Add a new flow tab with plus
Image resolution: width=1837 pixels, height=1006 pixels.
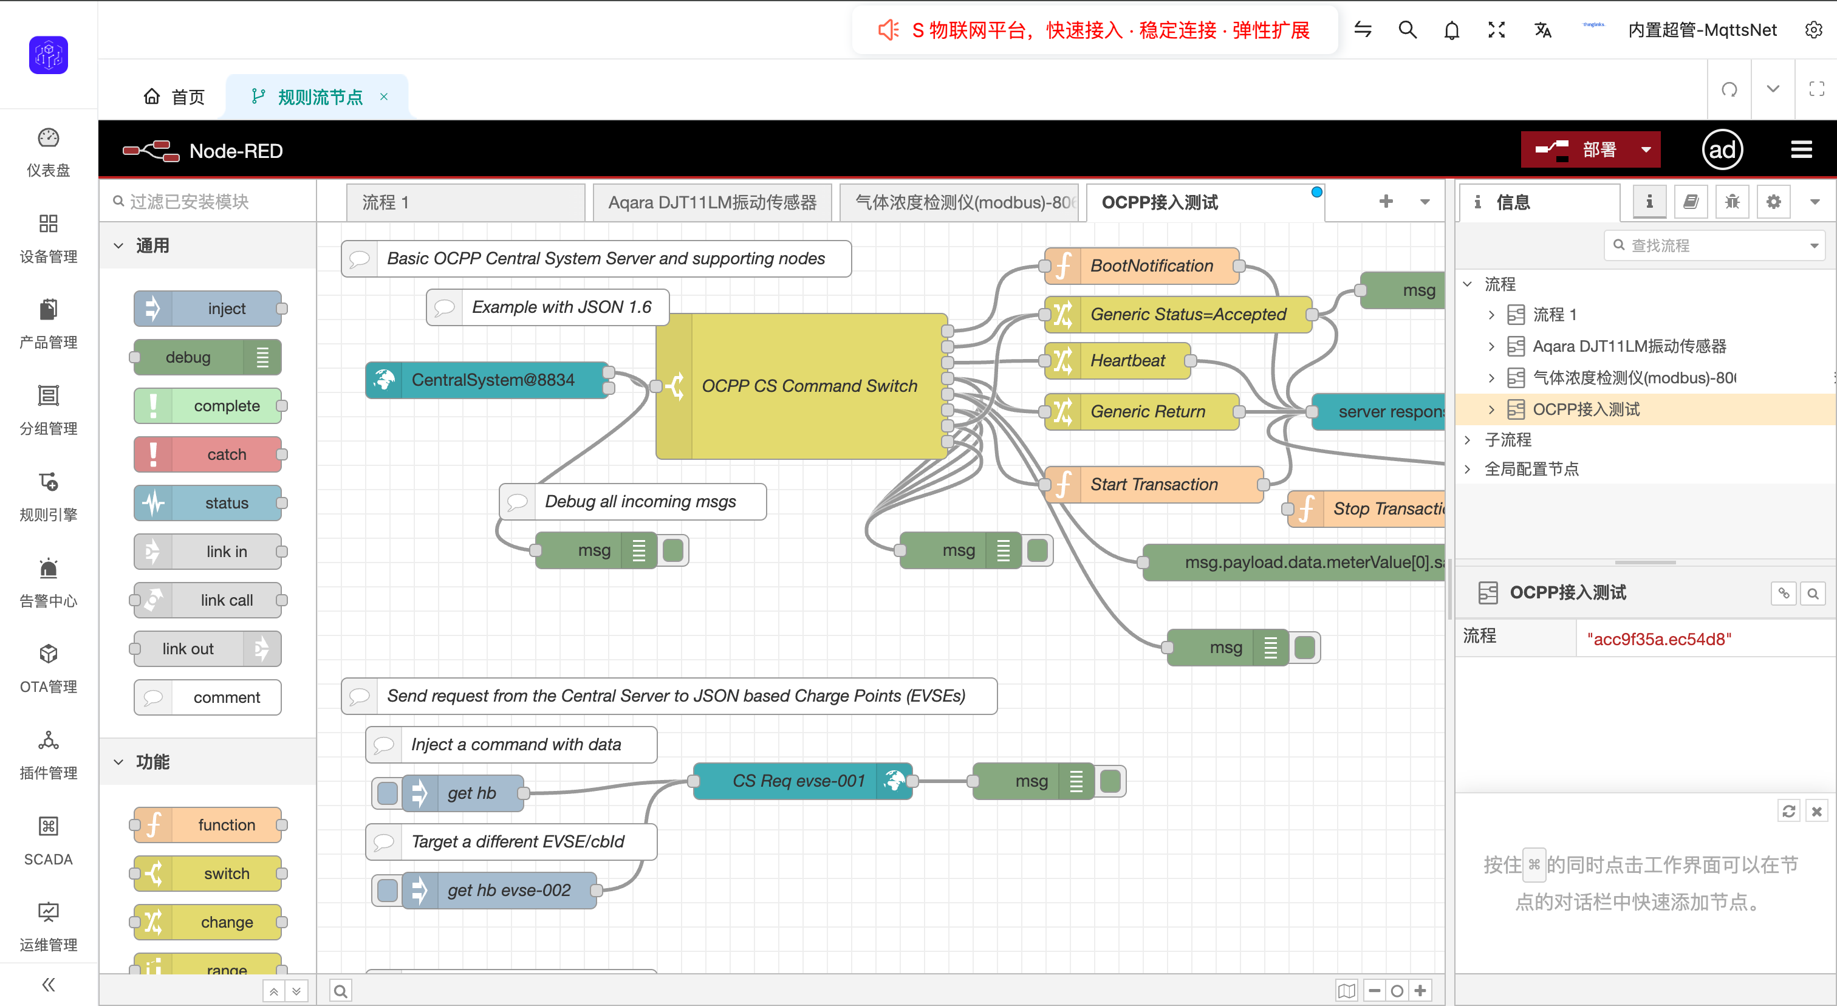(x=1386, y=202)
